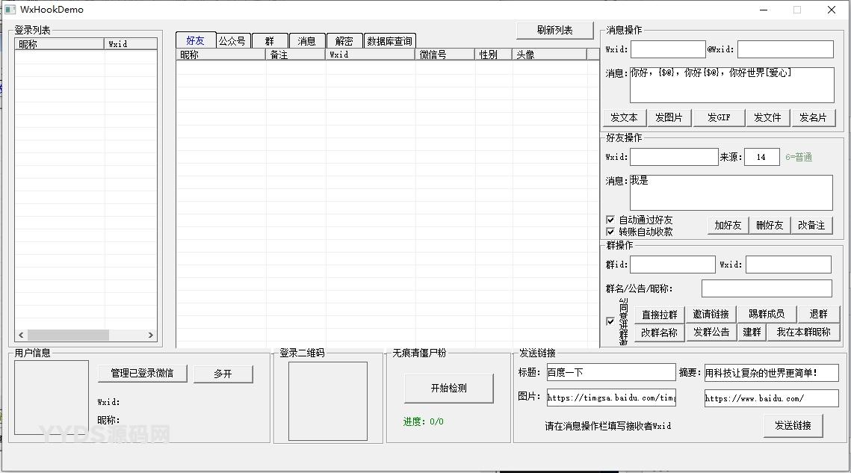
Task: Switch to the 公众号 tab
Action: pos(232,41)
